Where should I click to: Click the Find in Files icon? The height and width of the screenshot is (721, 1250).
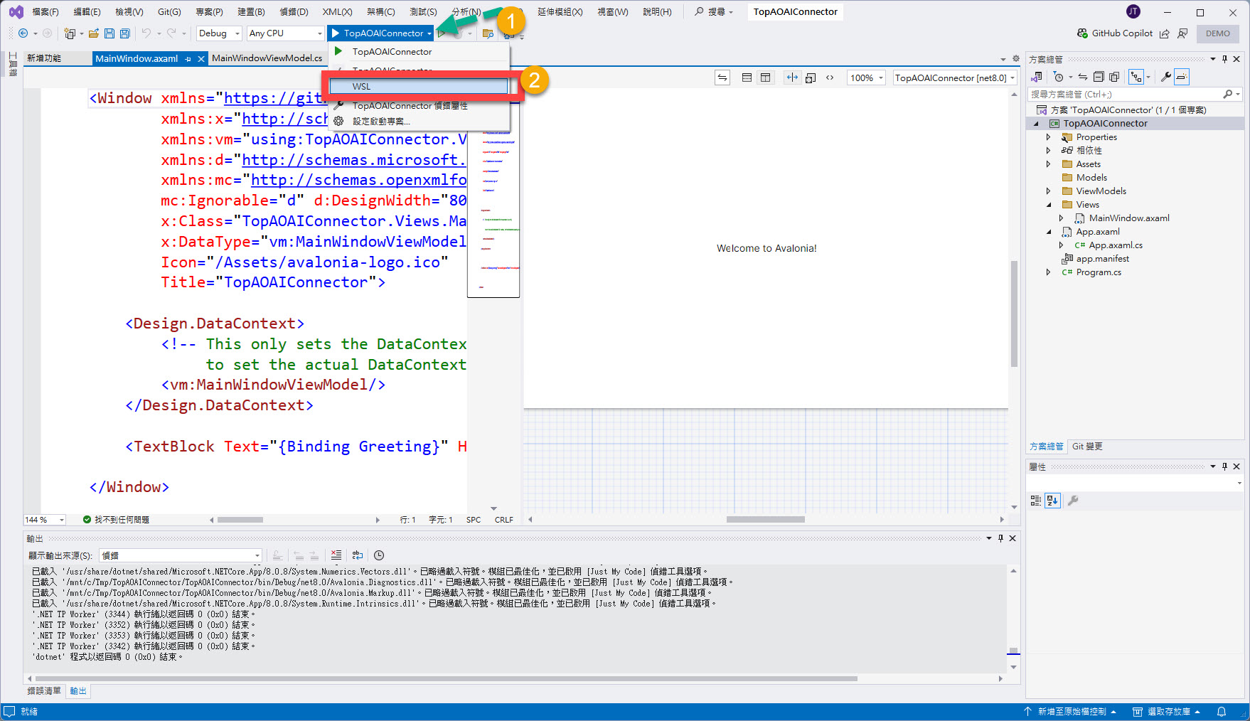[x=488, y=33]
